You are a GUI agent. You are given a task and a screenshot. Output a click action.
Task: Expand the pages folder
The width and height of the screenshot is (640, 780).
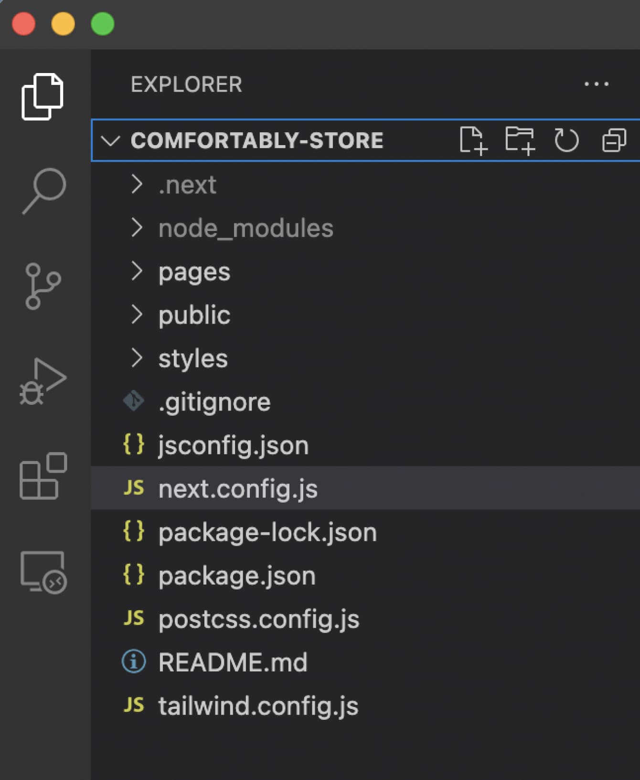click(x=194, y=272)
